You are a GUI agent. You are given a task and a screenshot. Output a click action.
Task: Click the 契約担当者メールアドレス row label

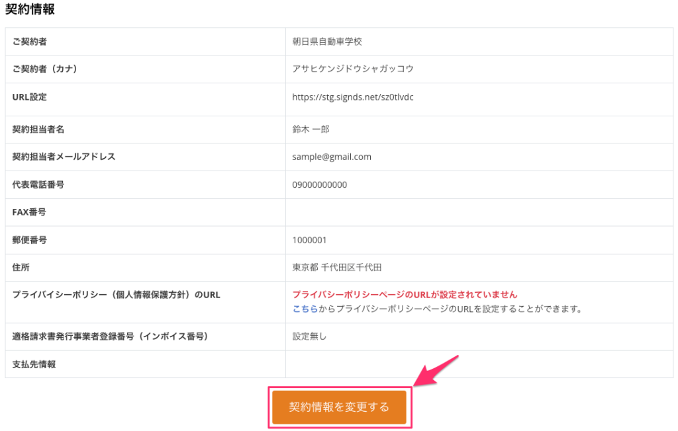pos(64,157)
